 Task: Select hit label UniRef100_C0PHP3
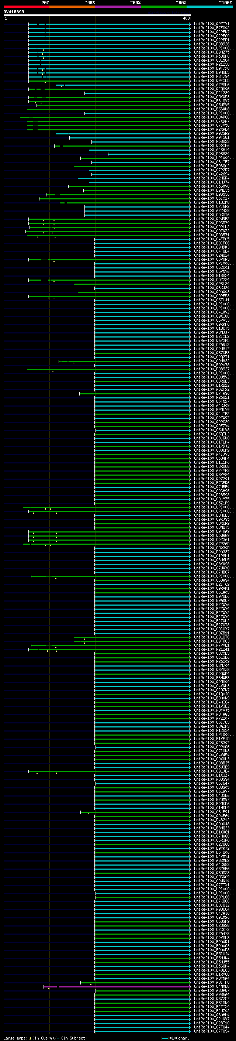tap(212, 260)
